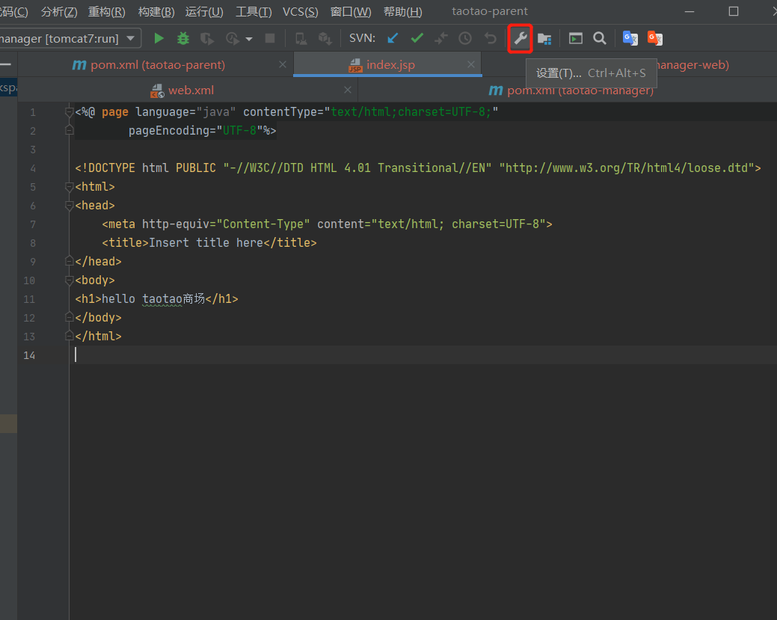Open Search Everywhere magnifier
Viewport: 777px width, 620px height.
tap(600, 38)
